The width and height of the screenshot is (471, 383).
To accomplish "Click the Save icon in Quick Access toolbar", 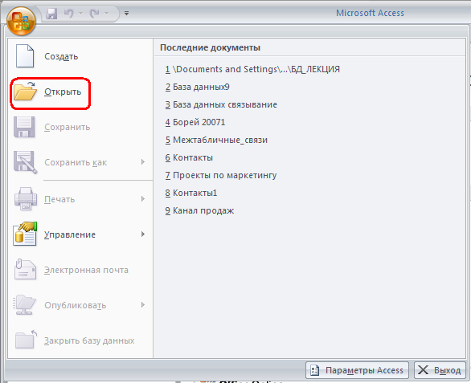I will coord(51,14).
